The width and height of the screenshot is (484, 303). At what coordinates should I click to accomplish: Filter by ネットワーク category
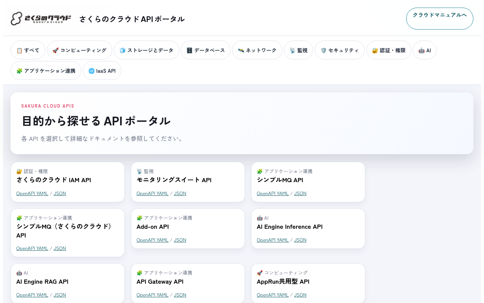click(257, 50)
